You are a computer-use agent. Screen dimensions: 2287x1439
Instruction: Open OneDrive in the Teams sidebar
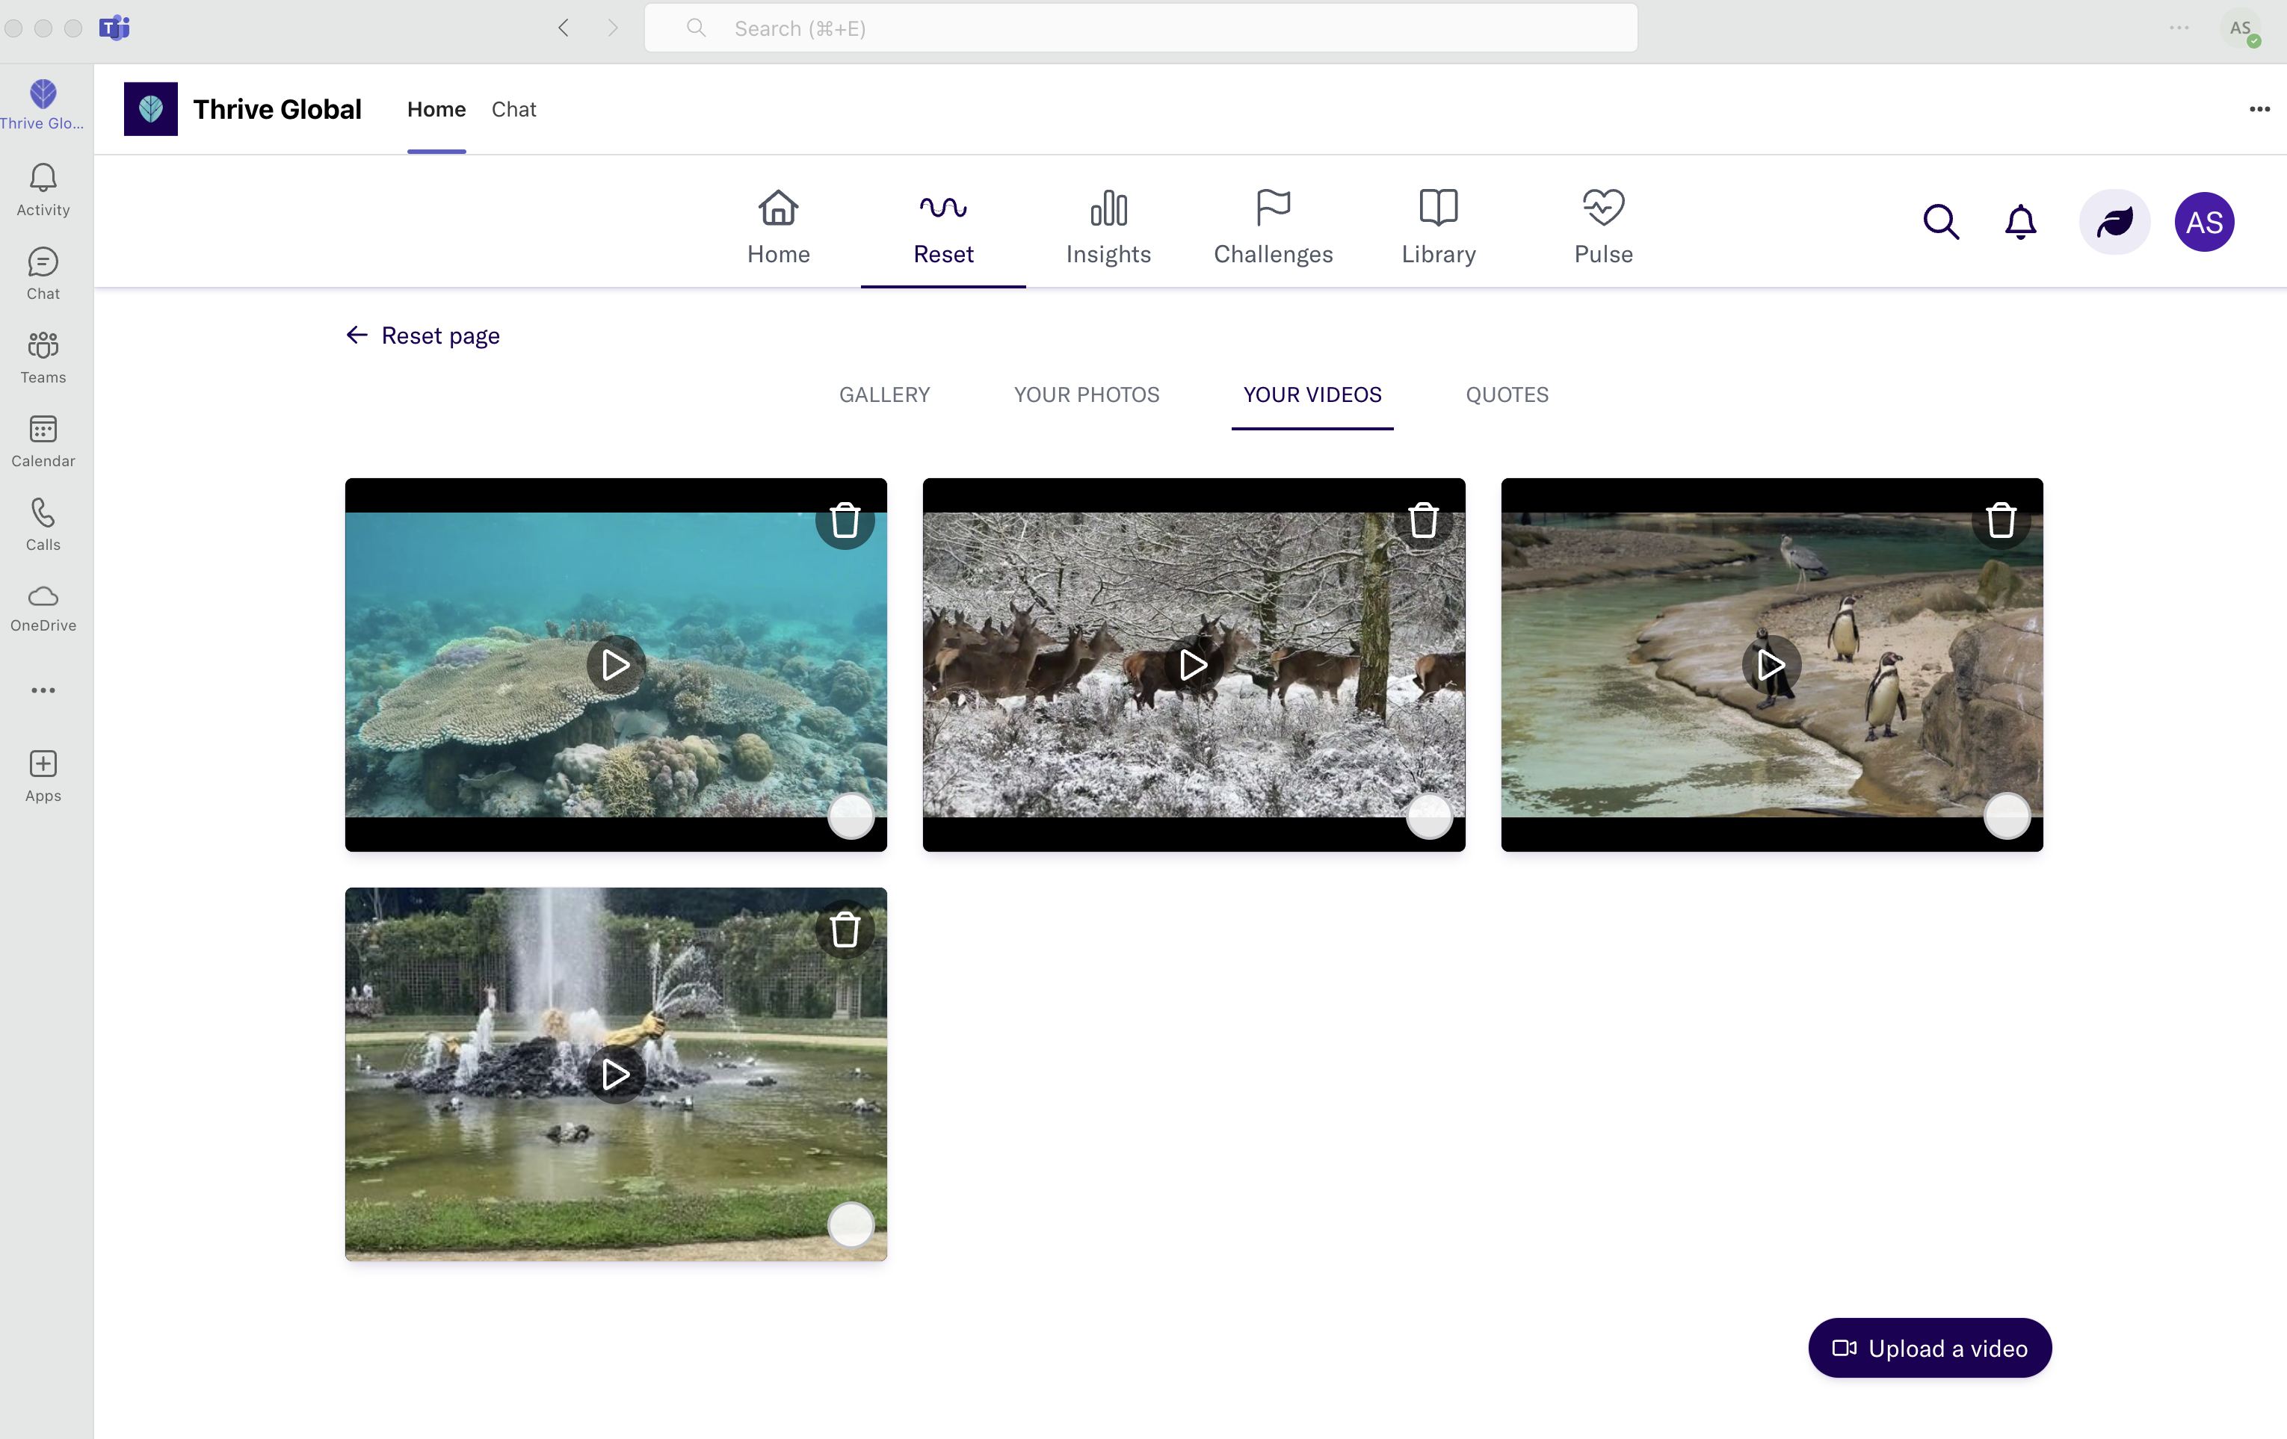click(43, 607)
